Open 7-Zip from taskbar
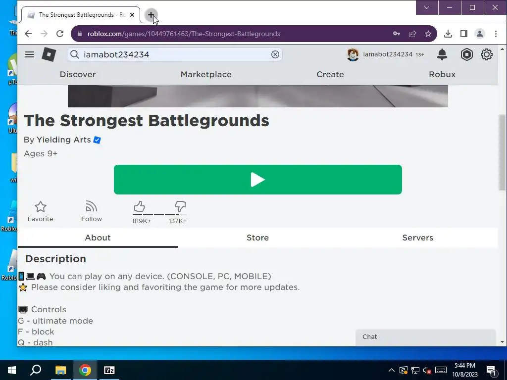507x380 pixels. click(x=109, y=370)
